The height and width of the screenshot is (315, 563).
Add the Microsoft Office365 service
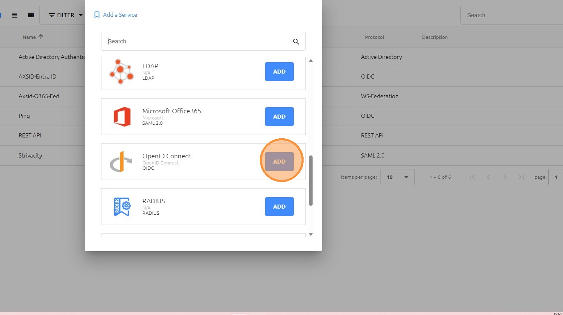click(x=279, y=117)
